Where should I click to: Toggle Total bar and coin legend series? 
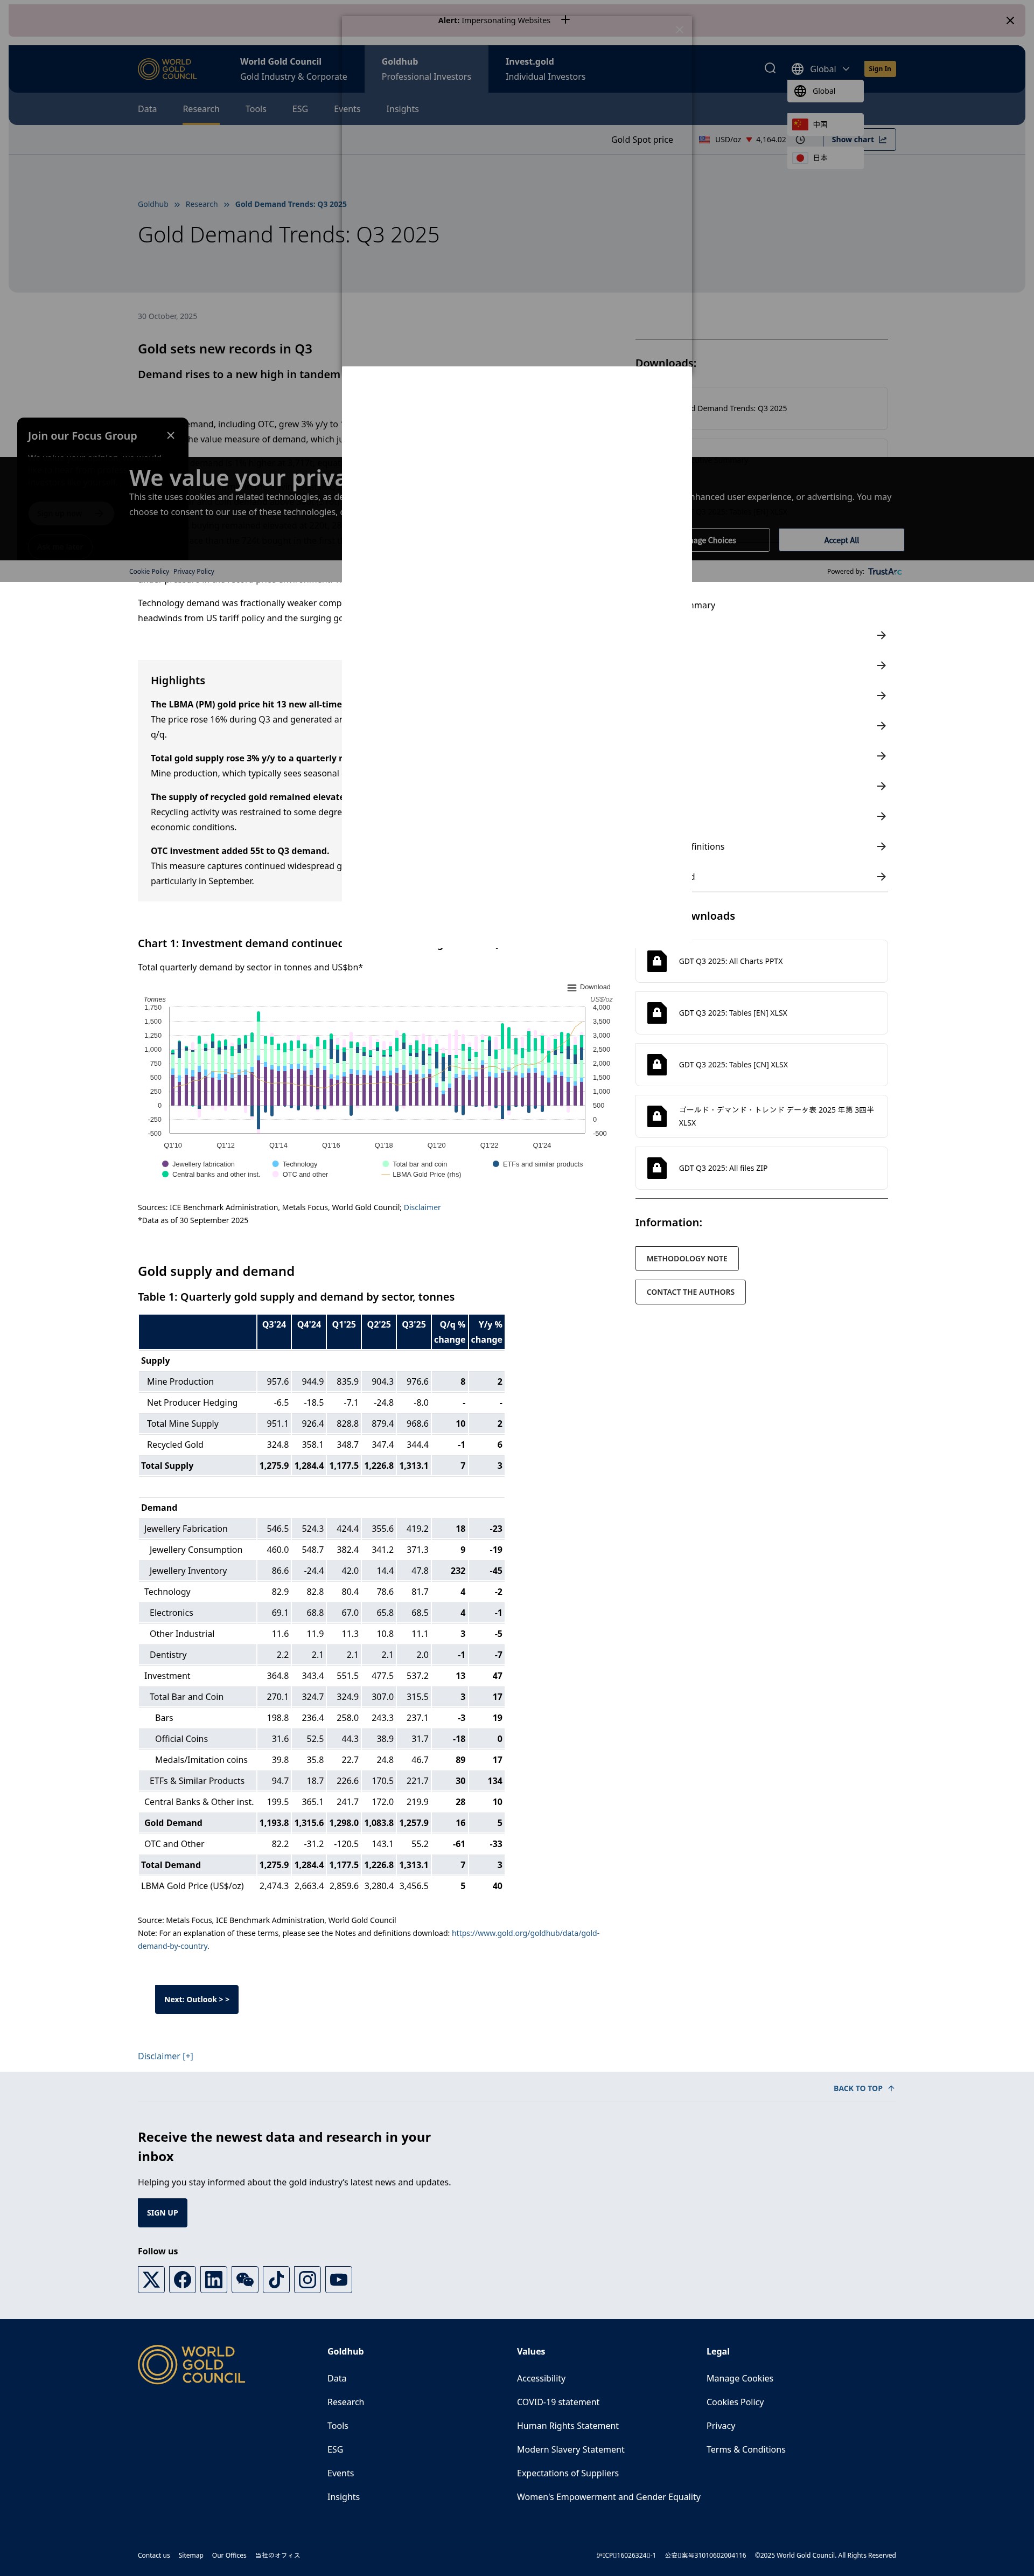coord(414,1164)
